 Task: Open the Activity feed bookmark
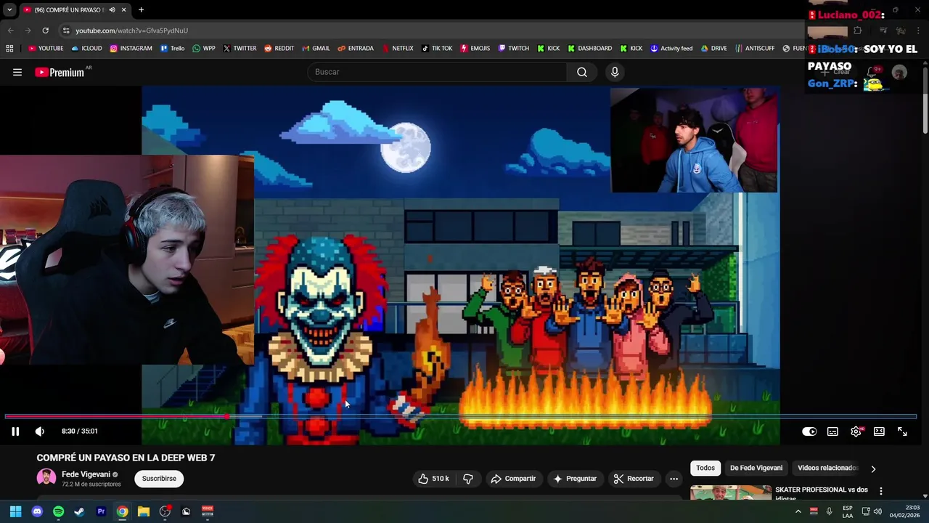pyautogui.click(x=671, y=49)
